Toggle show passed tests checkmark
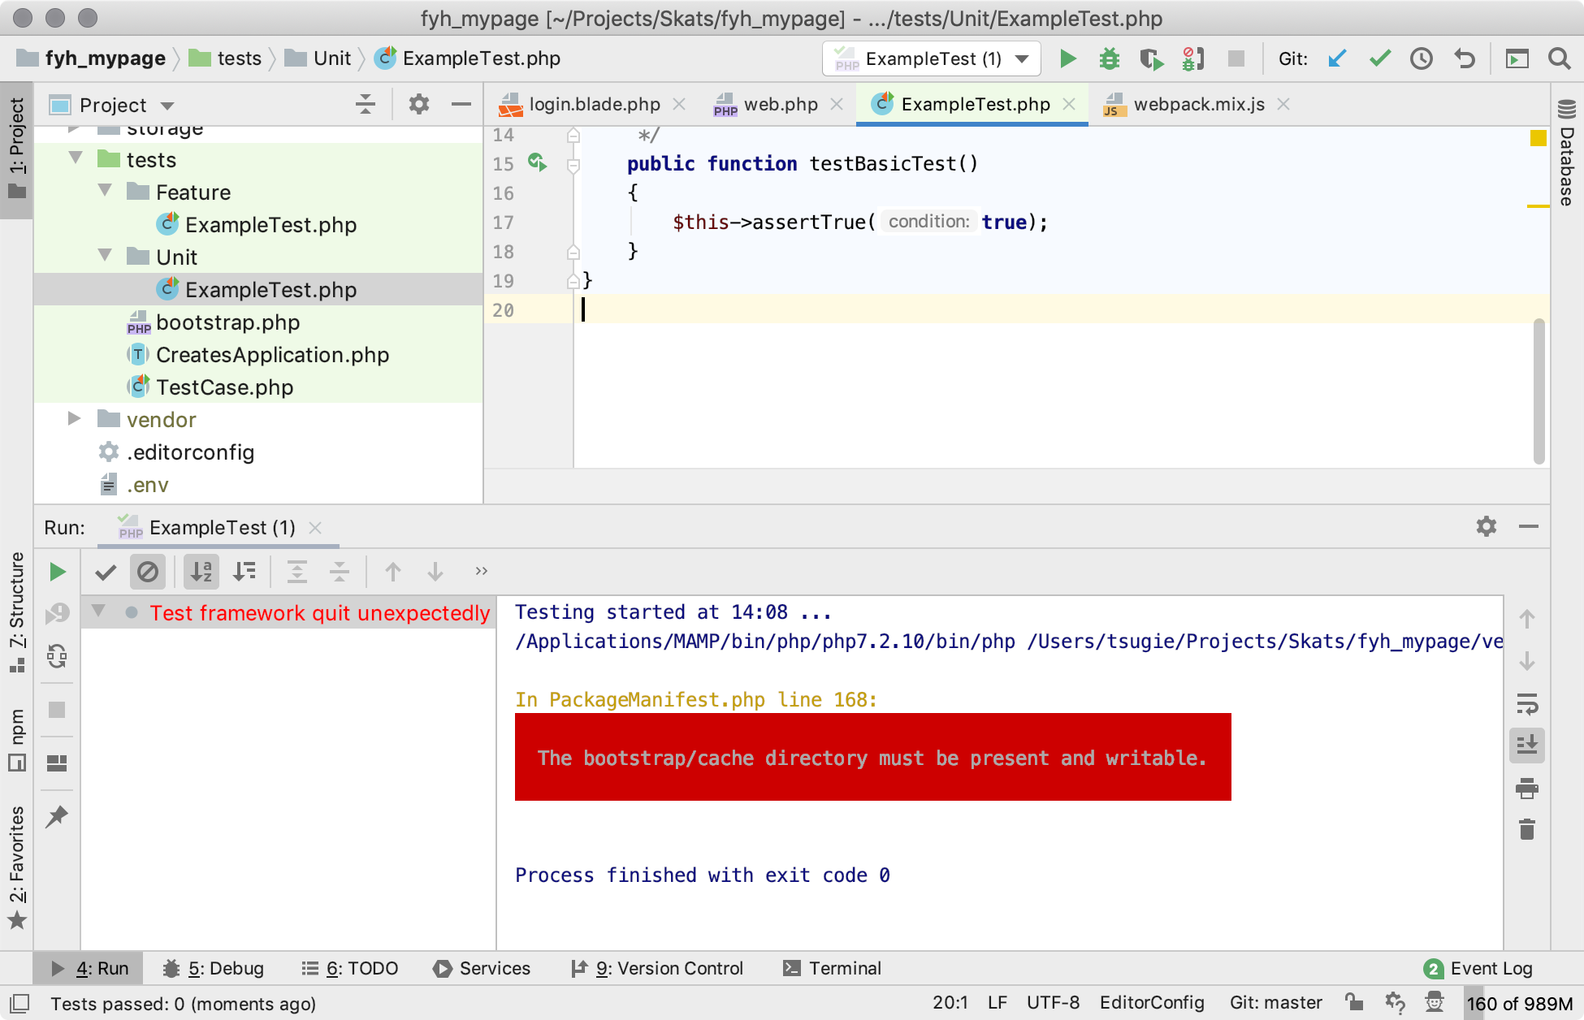The height and width of the screenshot is (1020, 1584). click(x=106, y=572)
